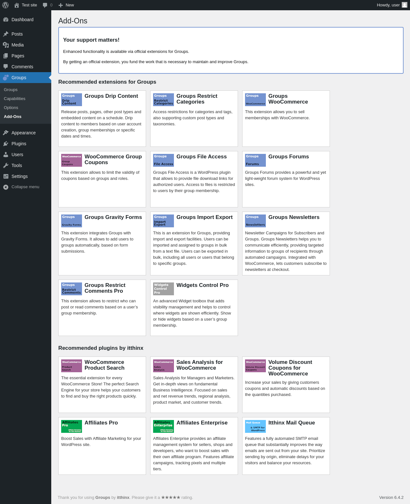This screenshot has width=410, height=504.
Task: Click the New content button label
Action: point(70,5)
